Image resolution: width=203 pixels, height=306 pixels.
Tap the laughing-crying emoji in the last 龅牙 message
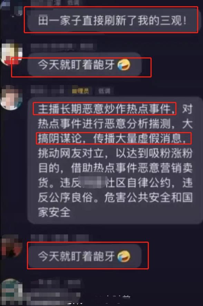pos(124,256)
